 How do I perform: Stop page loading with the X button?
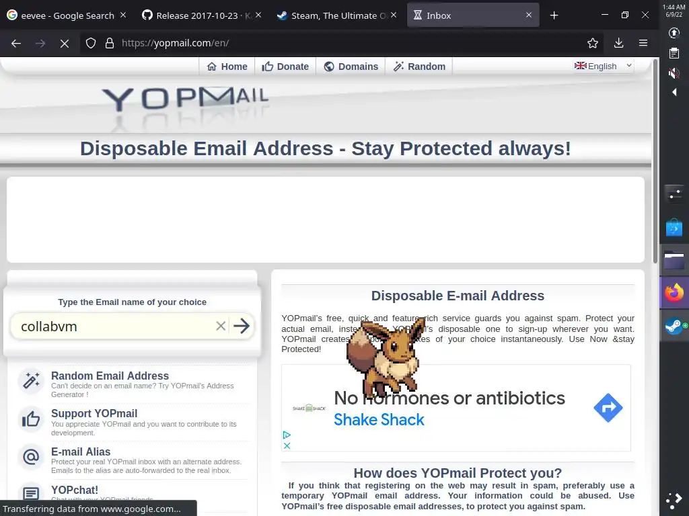tap(64, 43)
